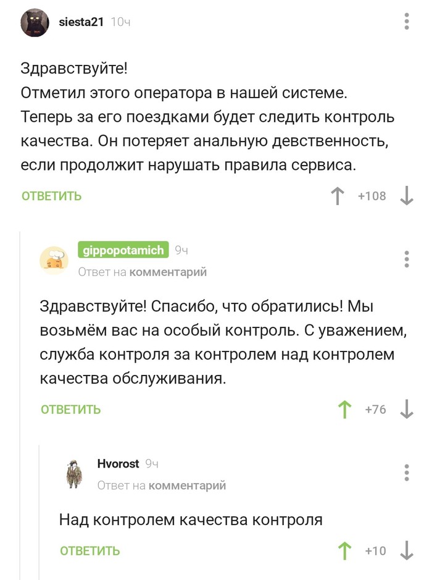432x580 pixels.
Task: Downvote siesta21's top comment
Action: click(x=405, y=195)
